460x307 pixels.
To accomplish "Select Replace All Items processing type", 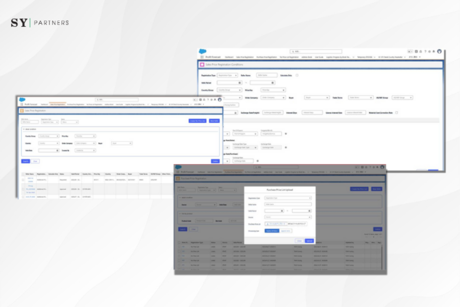I will tap(272, 231).
